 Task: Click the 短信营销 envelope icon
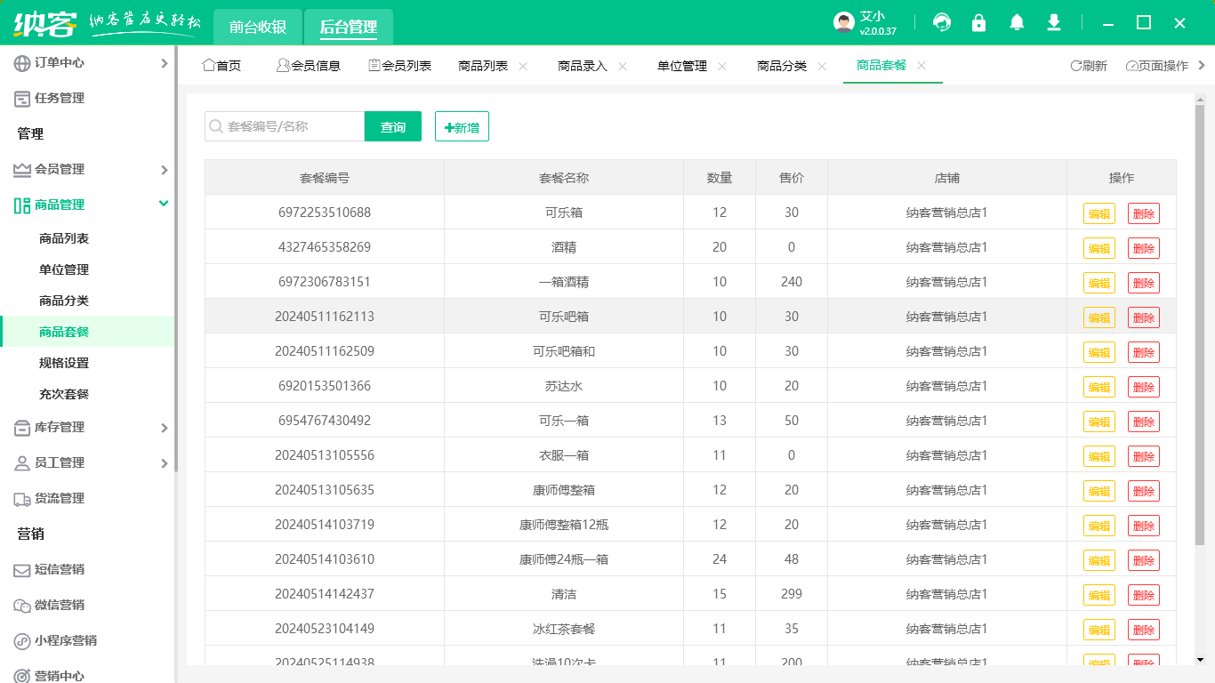[x=22, y=570]
